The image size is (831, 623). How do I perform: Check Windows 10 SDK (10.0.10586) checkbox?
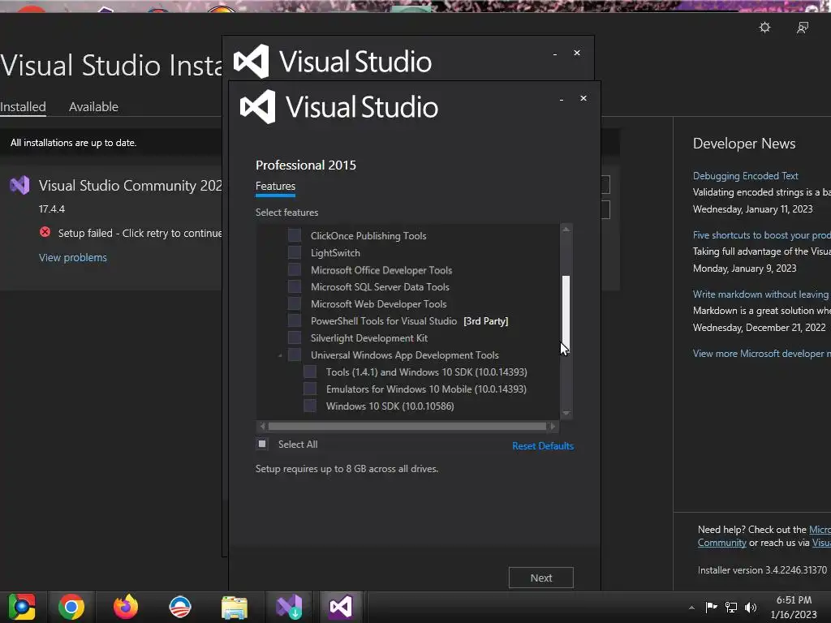[x=309, y=406]
